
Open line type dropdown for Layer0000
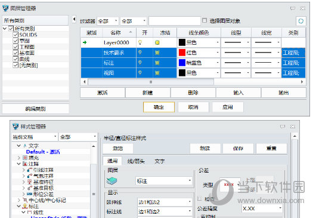pos(248,42)
